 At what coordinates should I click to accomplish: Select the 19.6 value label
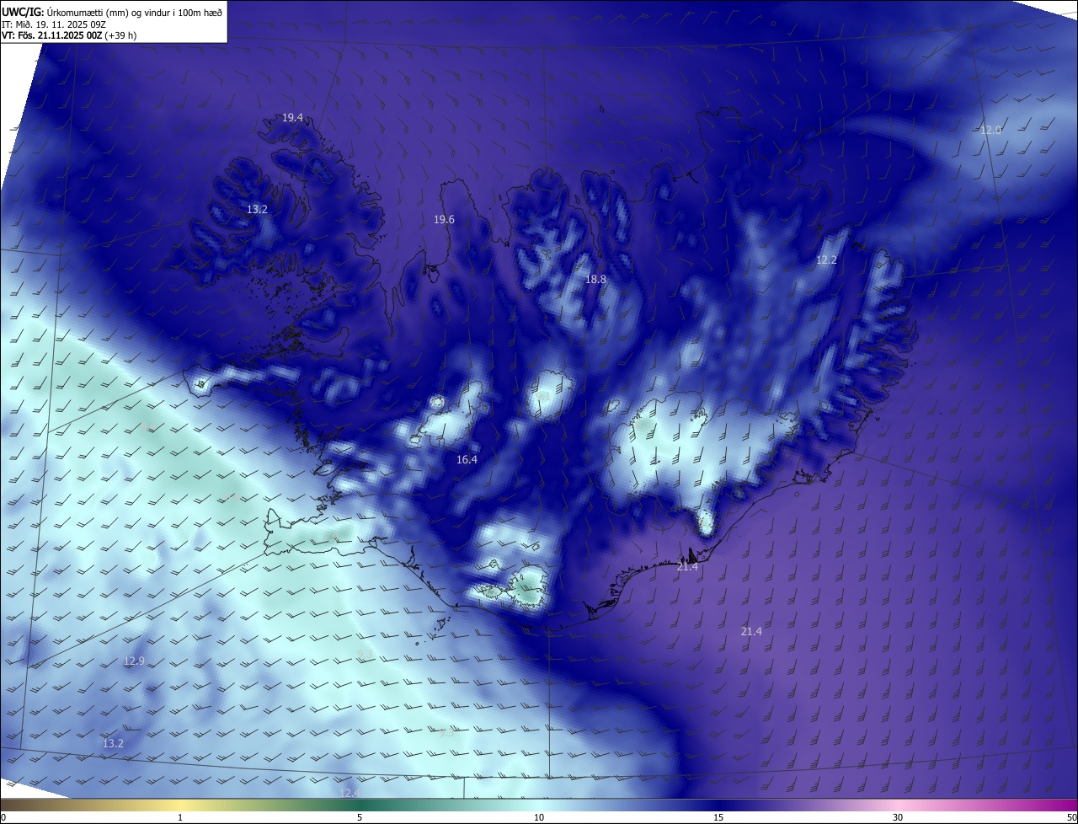444,219
